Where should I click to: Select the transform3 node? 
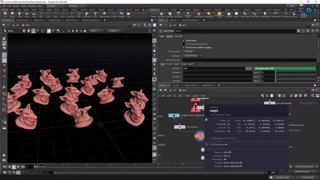point(179,127)
